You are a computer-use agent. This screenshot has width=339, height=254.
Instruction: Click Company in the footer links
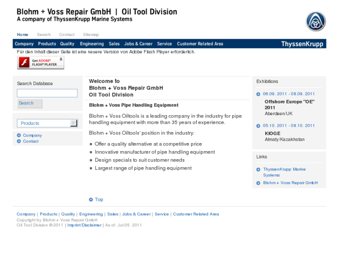pyautogui.click(x=26, y=214)
